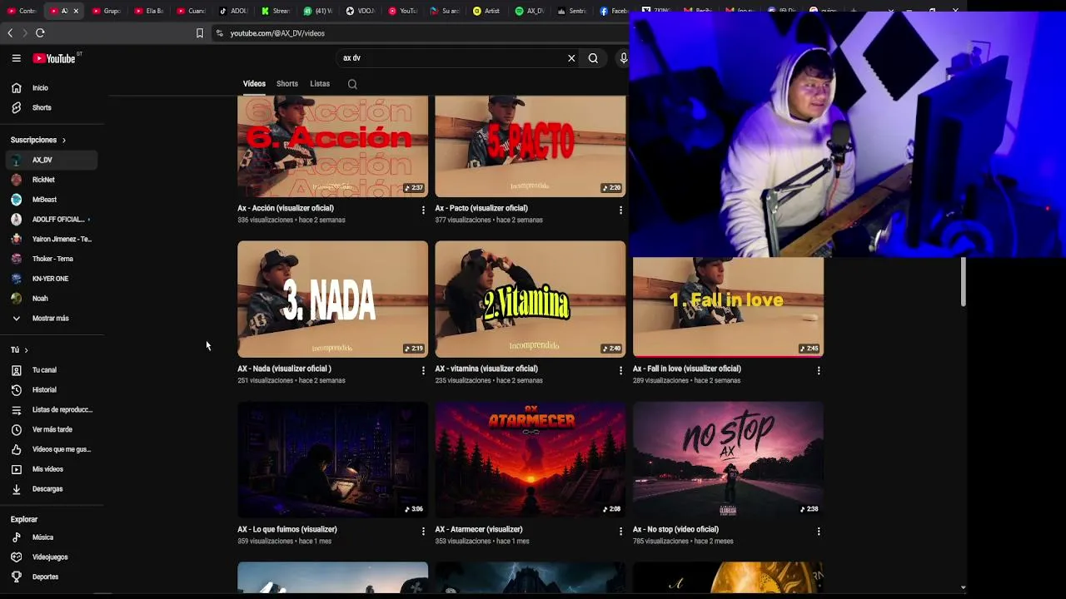Play the 5. PACTO video thumbnail

tap(531, 146)
